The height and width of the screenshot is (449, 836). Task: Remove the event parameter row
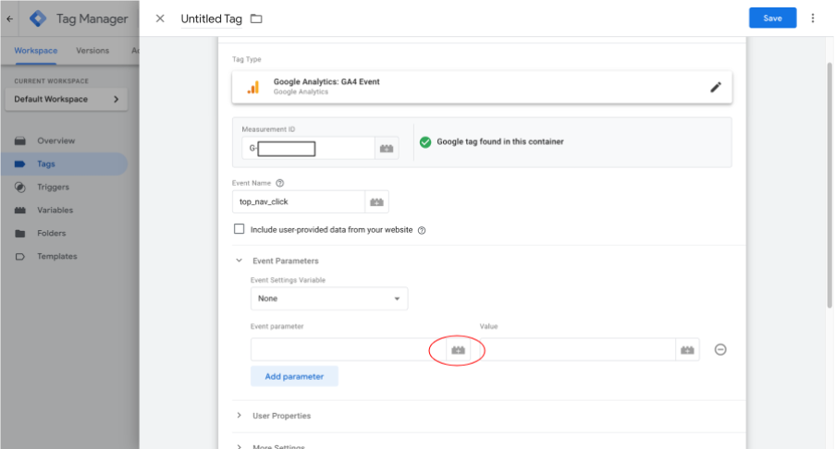pyautogui.click(x=720, y=349)
